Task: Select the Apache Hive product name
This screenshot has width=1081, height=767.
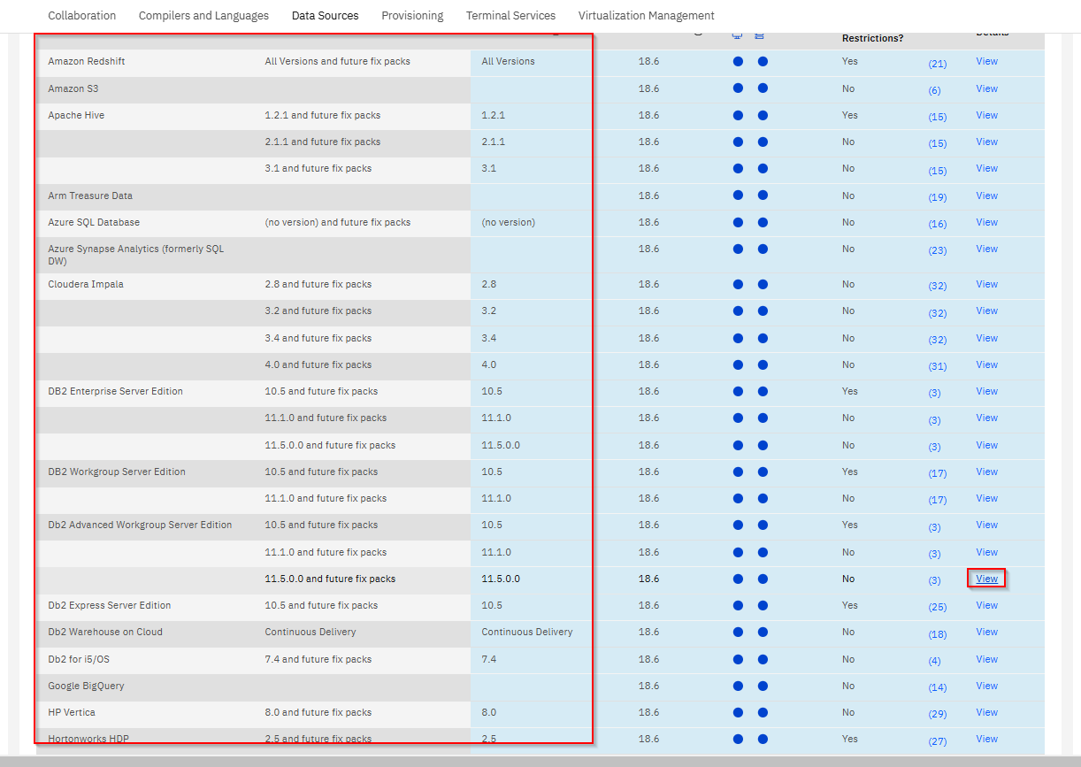Action: tap(76, 115)
